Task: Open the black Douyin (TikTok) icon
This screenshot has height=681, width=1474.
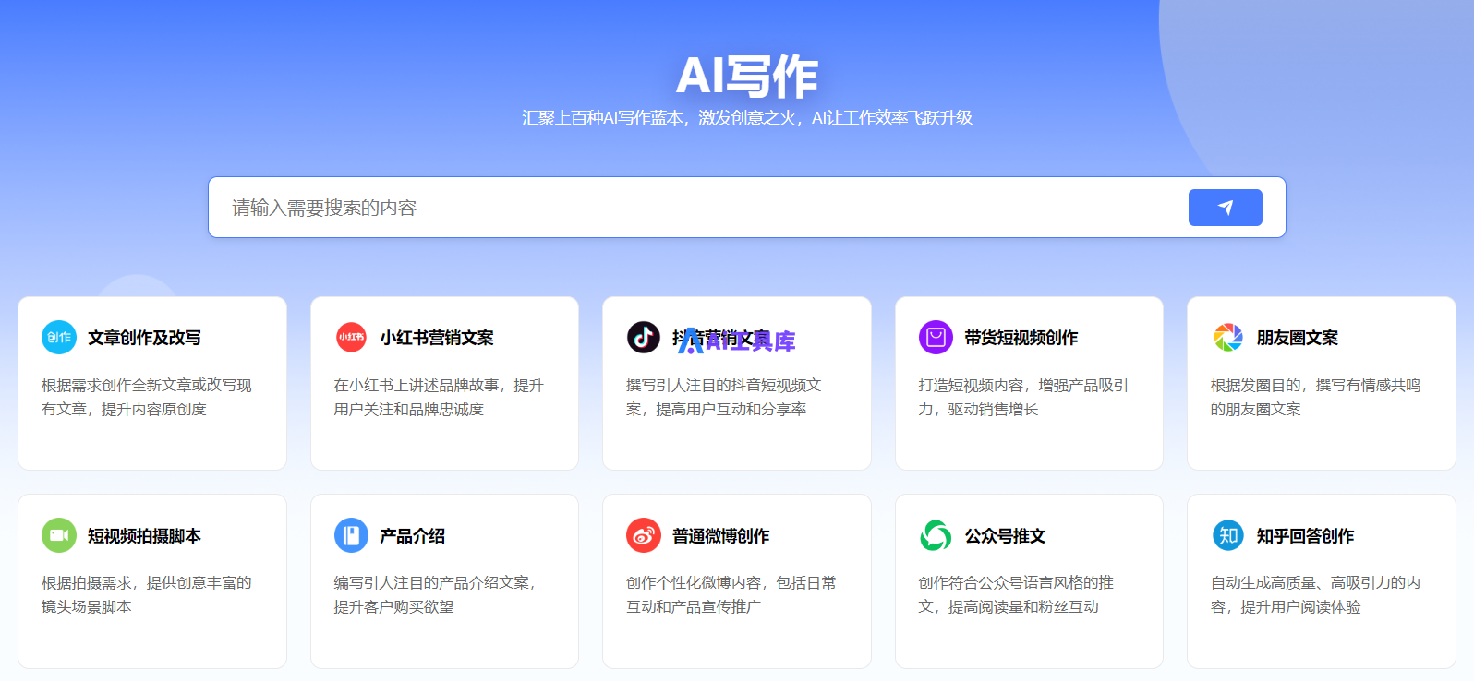Action: 644,338
